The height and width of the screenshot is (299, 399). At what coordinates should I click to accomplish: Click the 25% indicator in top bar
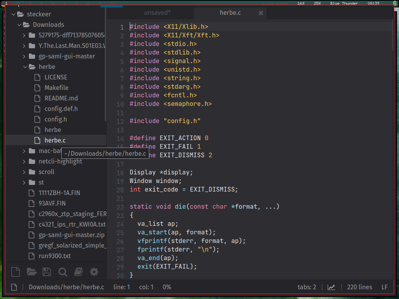pos(317,3)
